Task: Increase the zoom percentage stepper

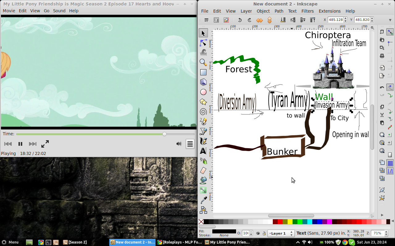Action: 386,232
